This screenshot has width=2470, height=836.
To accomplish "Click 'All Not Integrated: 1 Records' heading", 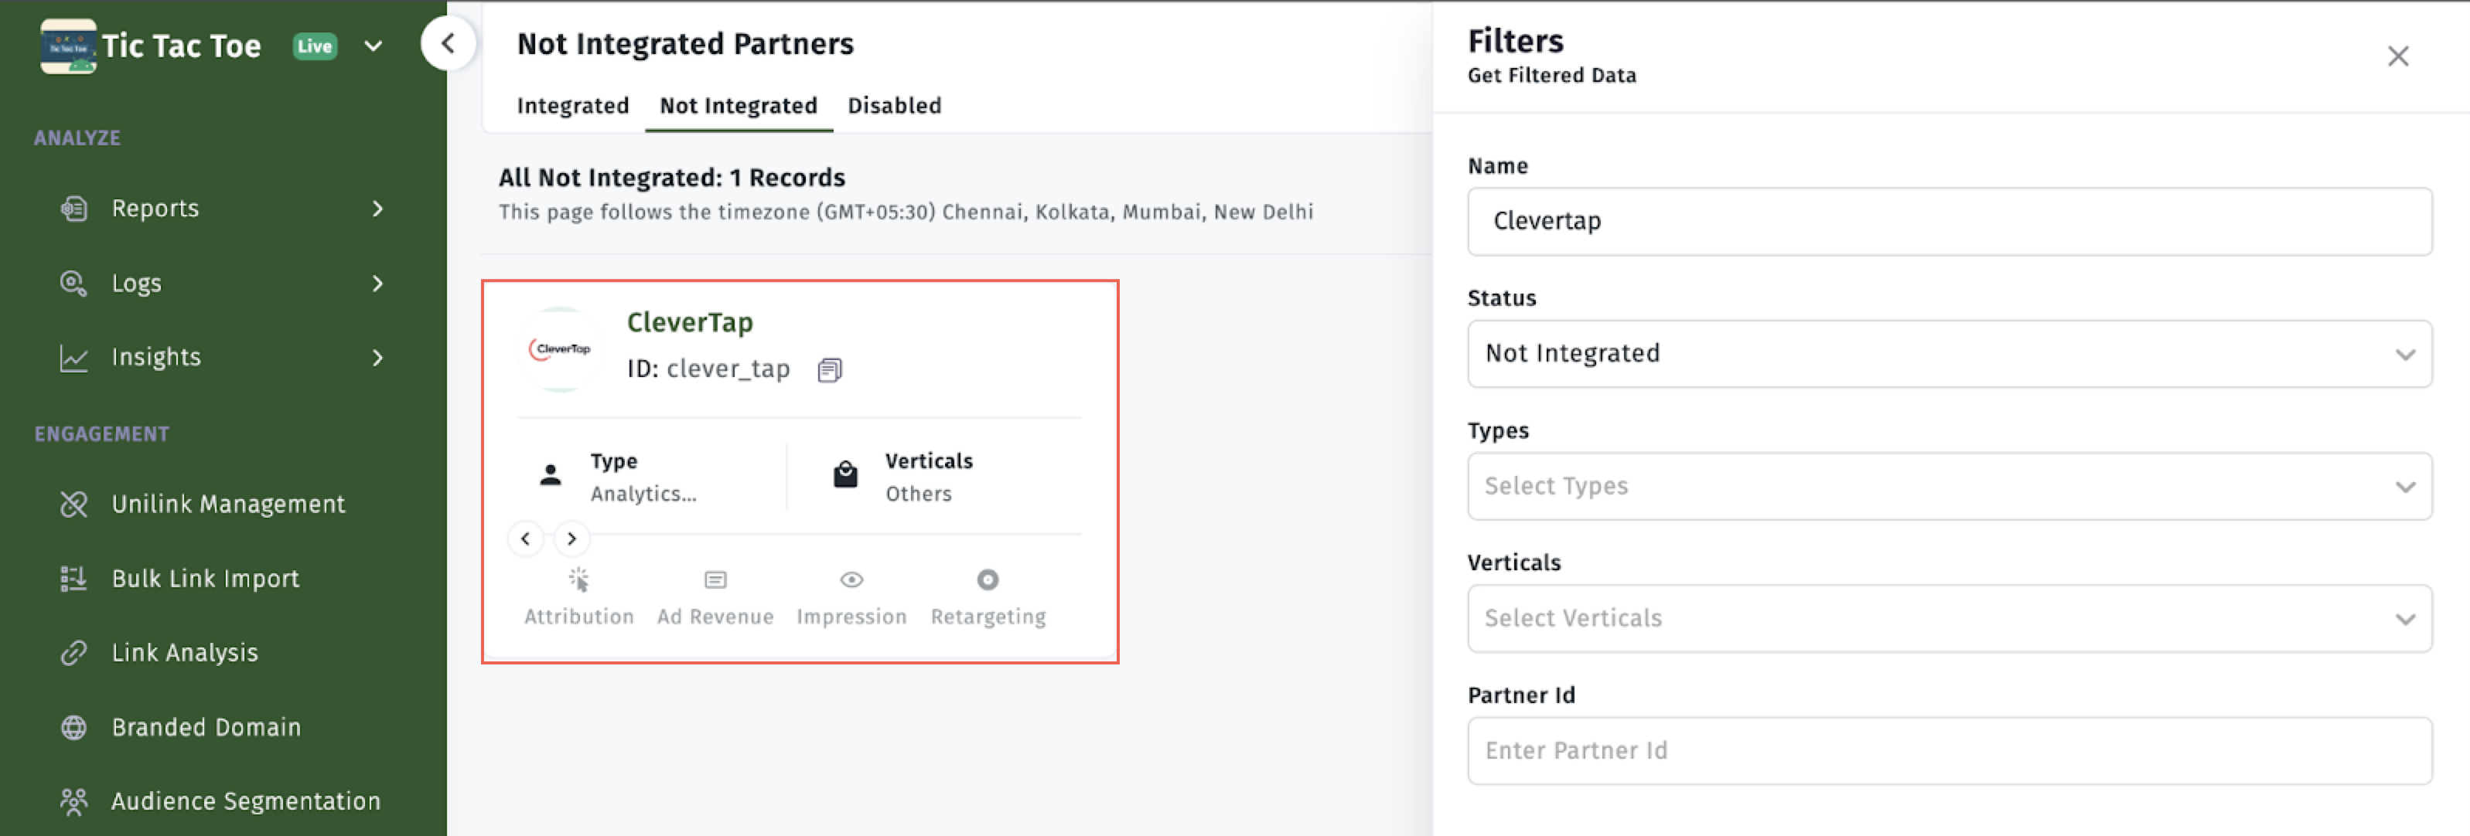I will click(x=671, y=178).
